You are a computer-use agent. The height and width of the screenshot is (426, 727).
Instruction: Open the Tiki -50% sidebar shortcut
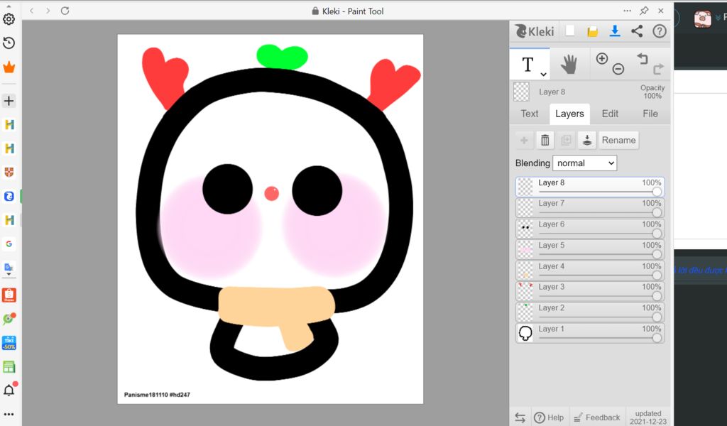[9, 343]
